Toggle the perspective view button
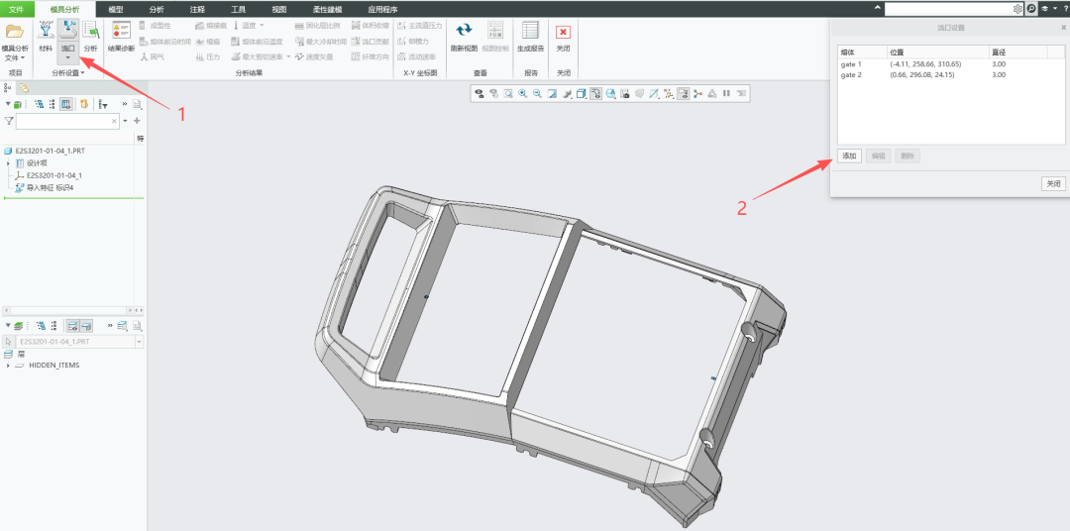Image resolution: width=1070 pixels, height=531 pixels. [x=639, y=93]
